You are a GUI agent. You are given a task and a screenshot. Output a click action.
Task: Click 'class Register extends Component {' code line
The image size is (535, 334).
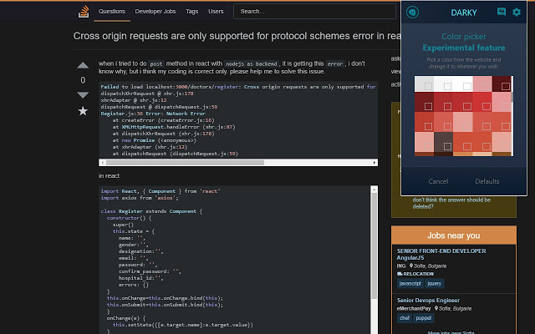point(151,211)
